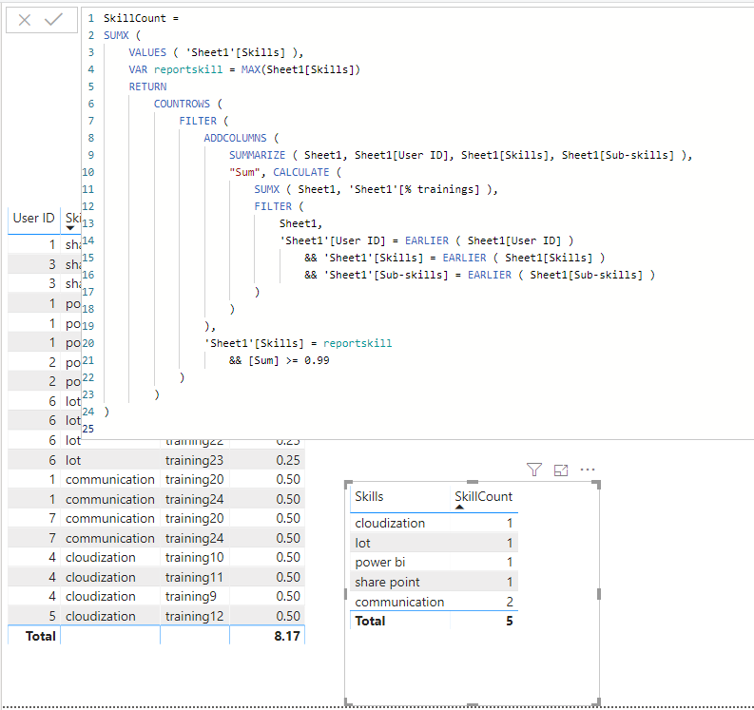Select the lot row in the Skills visual
Image resolution: width=754 pixels, height=710 pixels.
pyautogui.click(x=435, y=543)
